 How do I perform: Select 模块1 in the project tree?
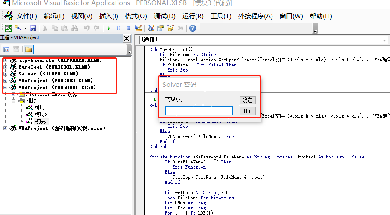pyautogui.click(x=41, y=108)
